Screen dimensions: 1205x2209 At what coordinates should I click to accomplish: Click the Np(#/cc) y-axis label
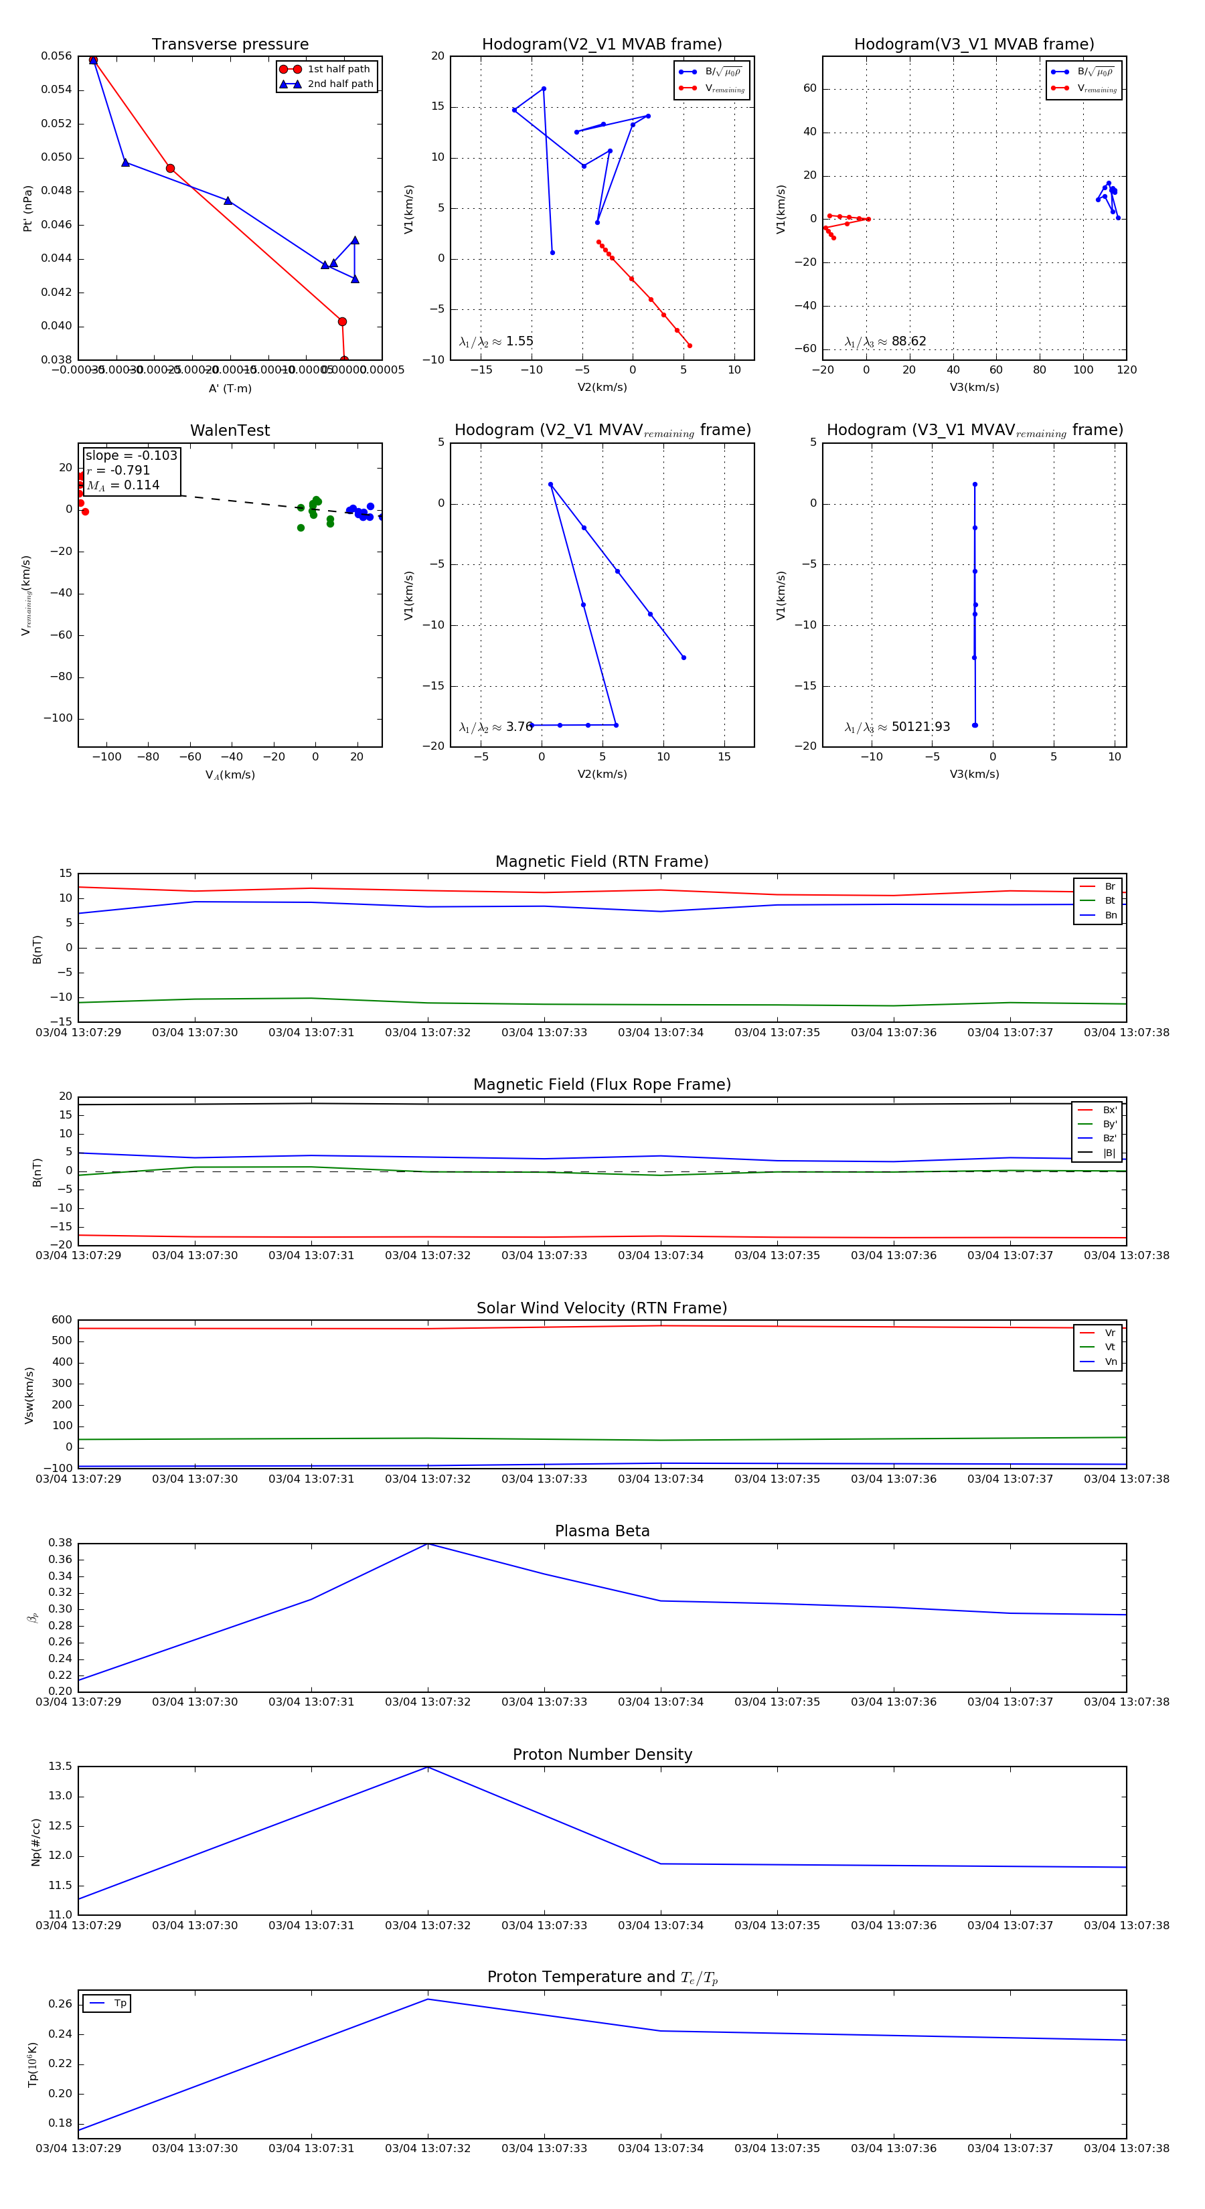pyautogui.click(x=36, y=1842)
